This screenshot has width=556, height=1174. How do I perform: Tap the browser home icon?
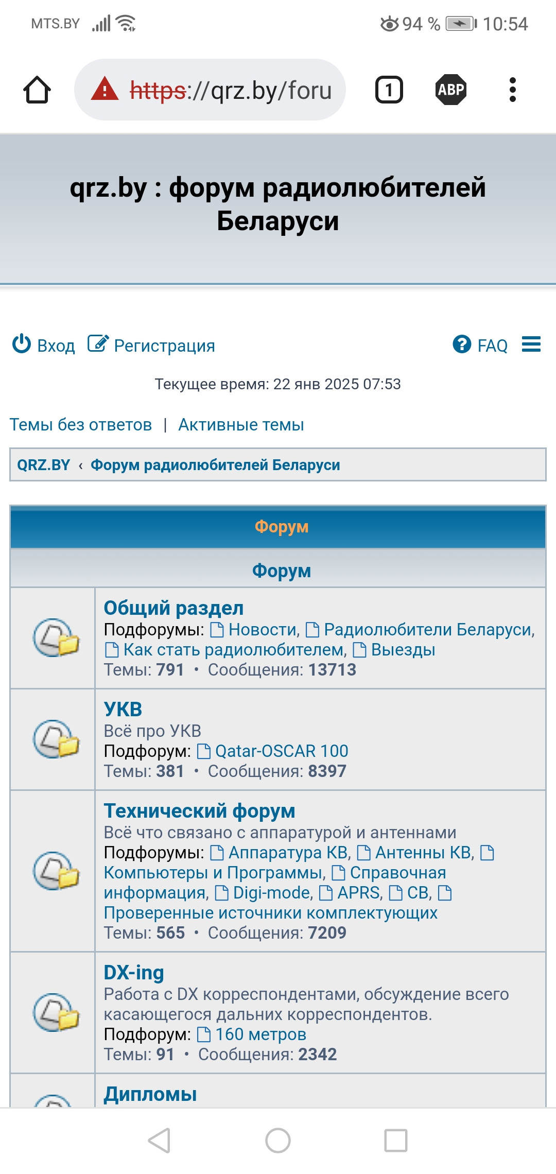37,90
